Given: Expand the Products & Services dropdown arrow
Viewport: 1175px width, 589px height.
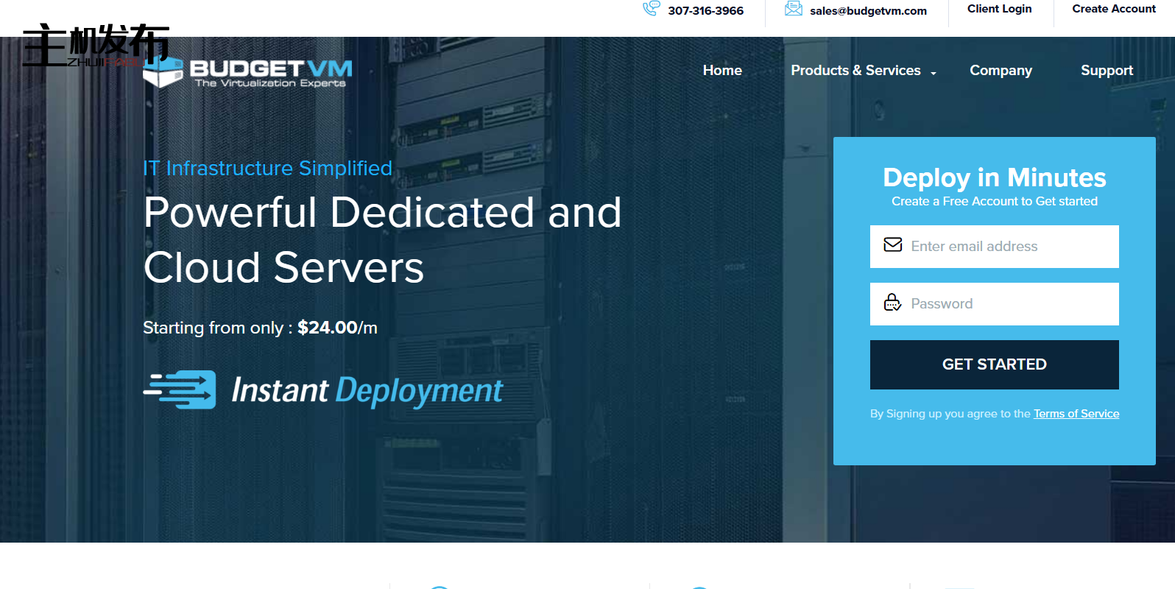Looking at the screenshot, I should [x=934, y=73].
